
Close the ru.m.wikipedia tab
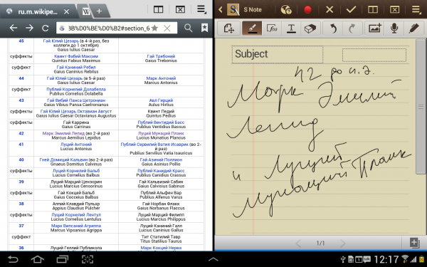point(67,11)
